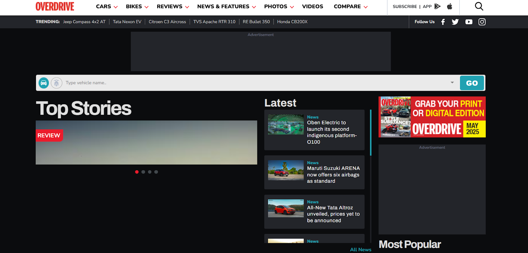Select fourth carousel dot
Screen dimensions: 528x253
156,172
